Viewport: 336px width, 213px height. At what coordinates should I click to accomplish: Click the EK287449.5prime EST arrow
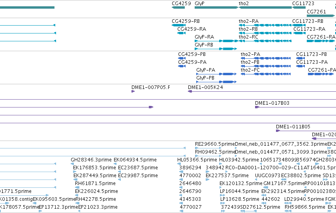[x=75, y=180]
